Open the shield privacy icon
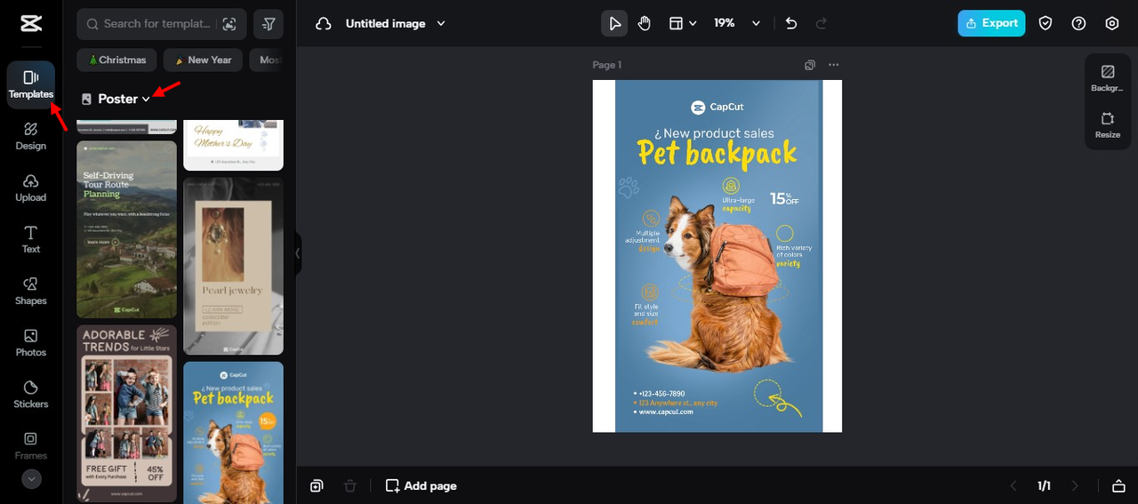Viewport: 1138px width, 504px height. [1046, 24]
